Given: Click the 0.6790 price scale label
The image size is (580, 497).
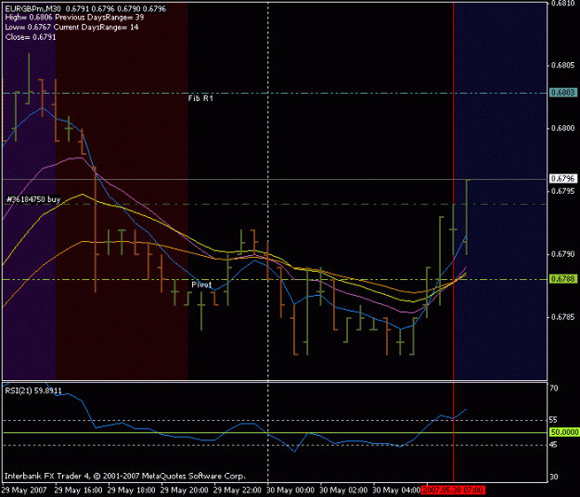Looking at the screenshot, I should [x=563, y=254].
